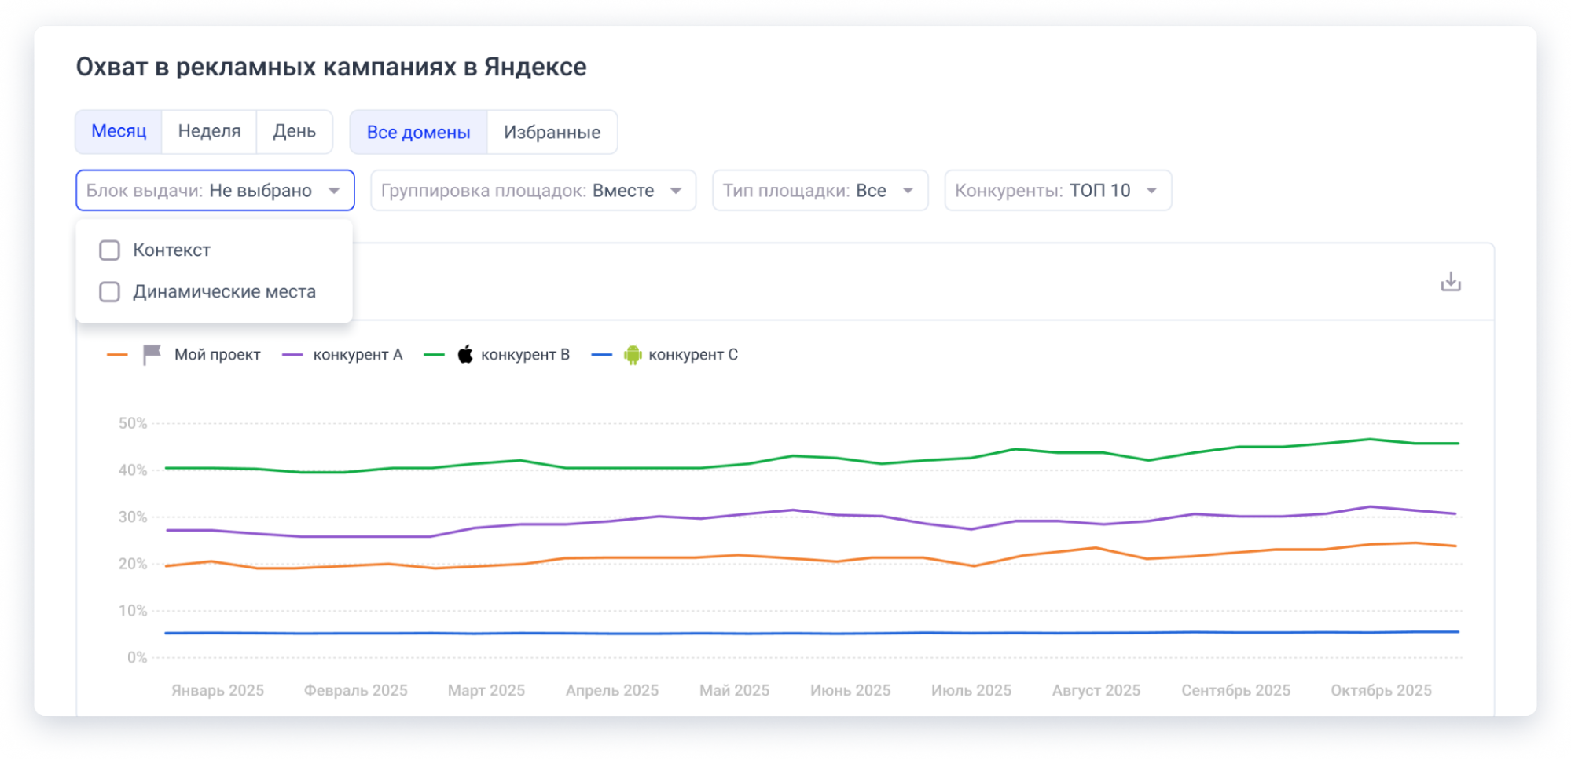The width and height of the screenshot is (1571, 760).
Task: Switch to the День tab
Action: [294, 131]
